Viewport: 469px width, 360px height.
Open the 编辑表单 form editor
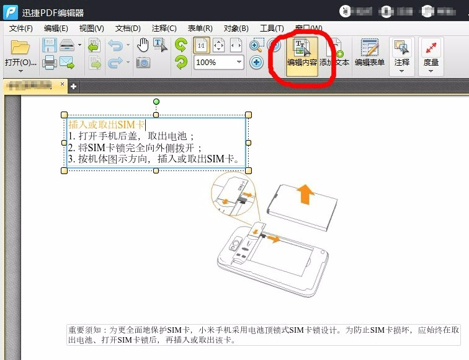coord(369,53)
